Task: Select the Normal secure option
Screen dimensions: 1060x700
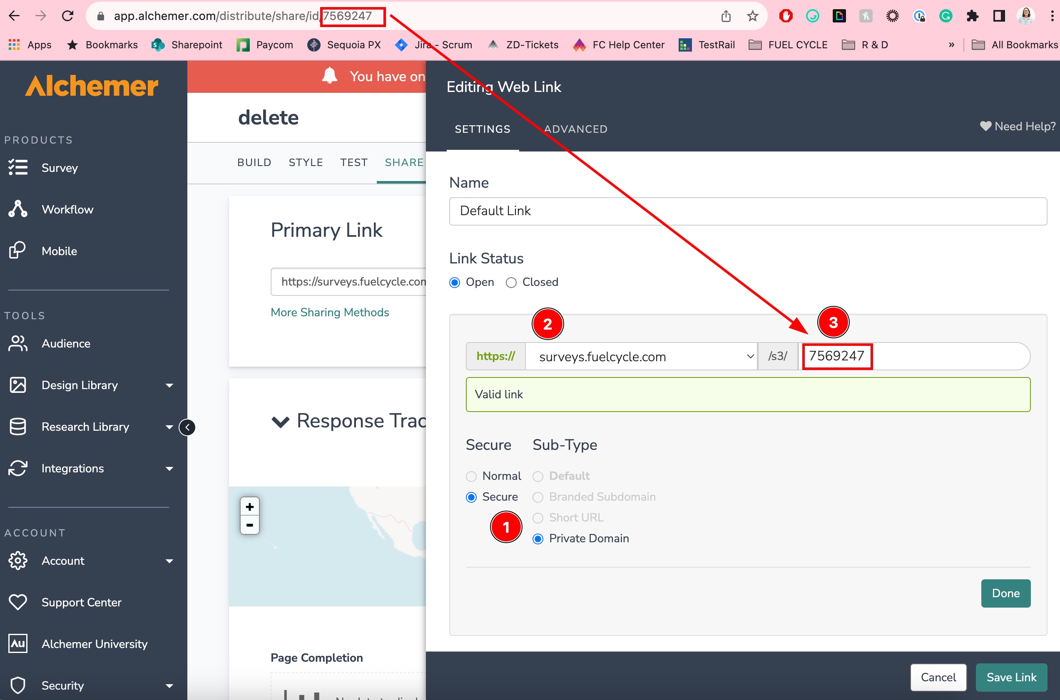Action: pos(471,477)
